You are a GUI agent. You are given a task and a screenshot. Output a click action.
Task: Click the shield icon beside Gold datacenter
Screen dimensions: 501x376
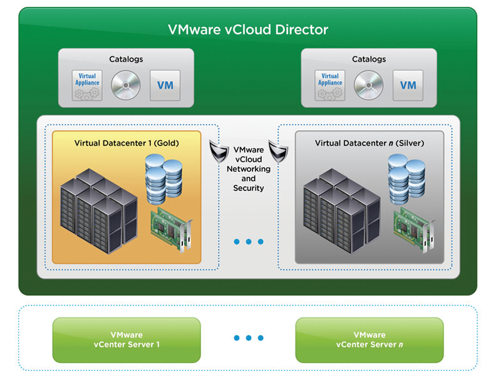tap(217, 151)
